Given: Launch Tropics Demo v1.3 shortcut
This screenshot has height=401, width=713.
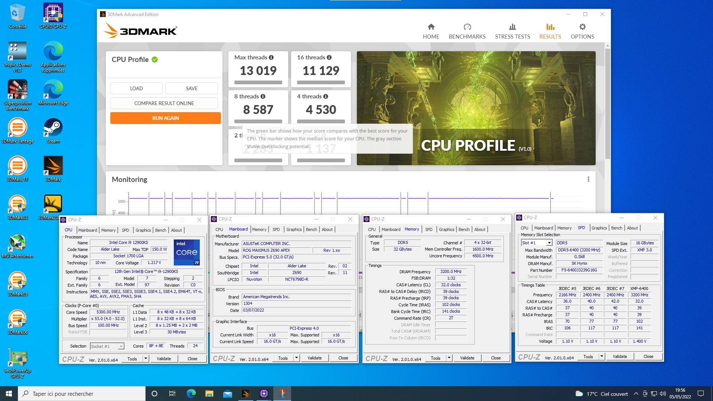Looking at the screenshot, I should pyautogui.click(x=17, y=56).
